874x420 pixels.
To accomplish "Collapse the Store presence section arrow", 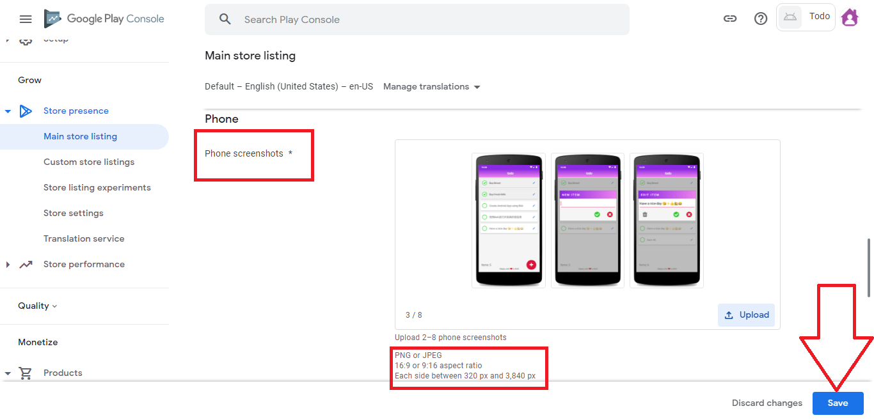I will pyautogui.click(x=8, y=111).
